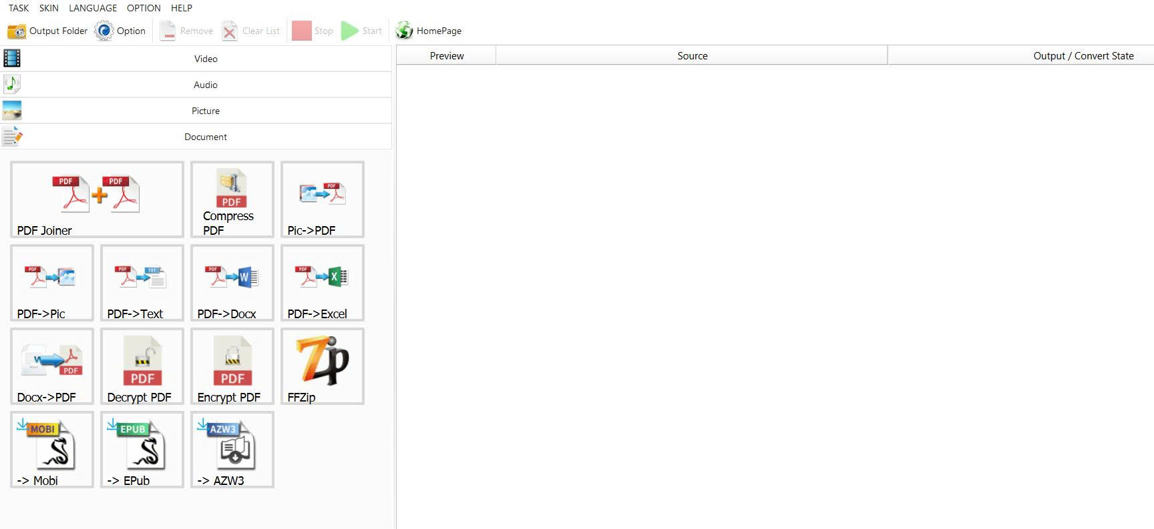
Task: Select the -> EPub ebook converter
Action: click(142, 450)
